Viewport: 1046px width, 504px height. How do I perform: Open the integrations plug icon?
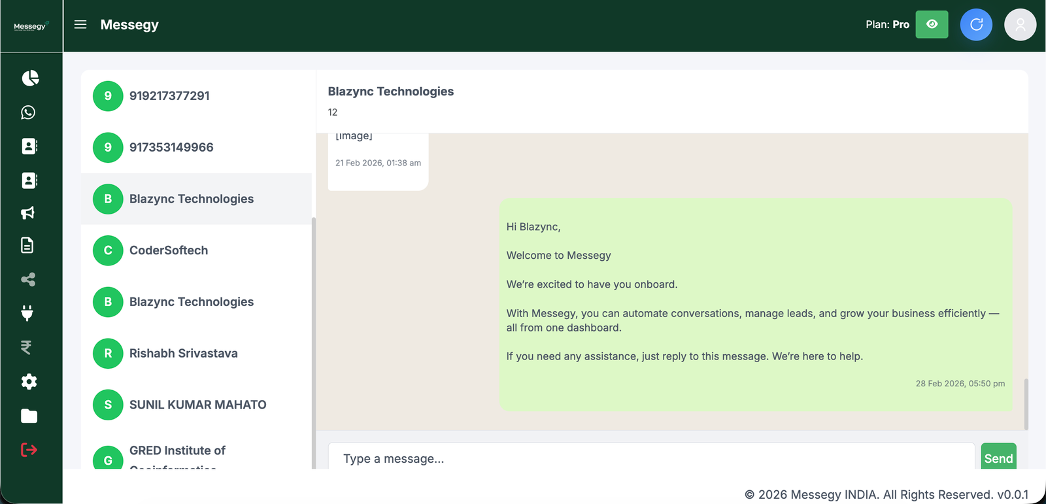tap(27, 313)
